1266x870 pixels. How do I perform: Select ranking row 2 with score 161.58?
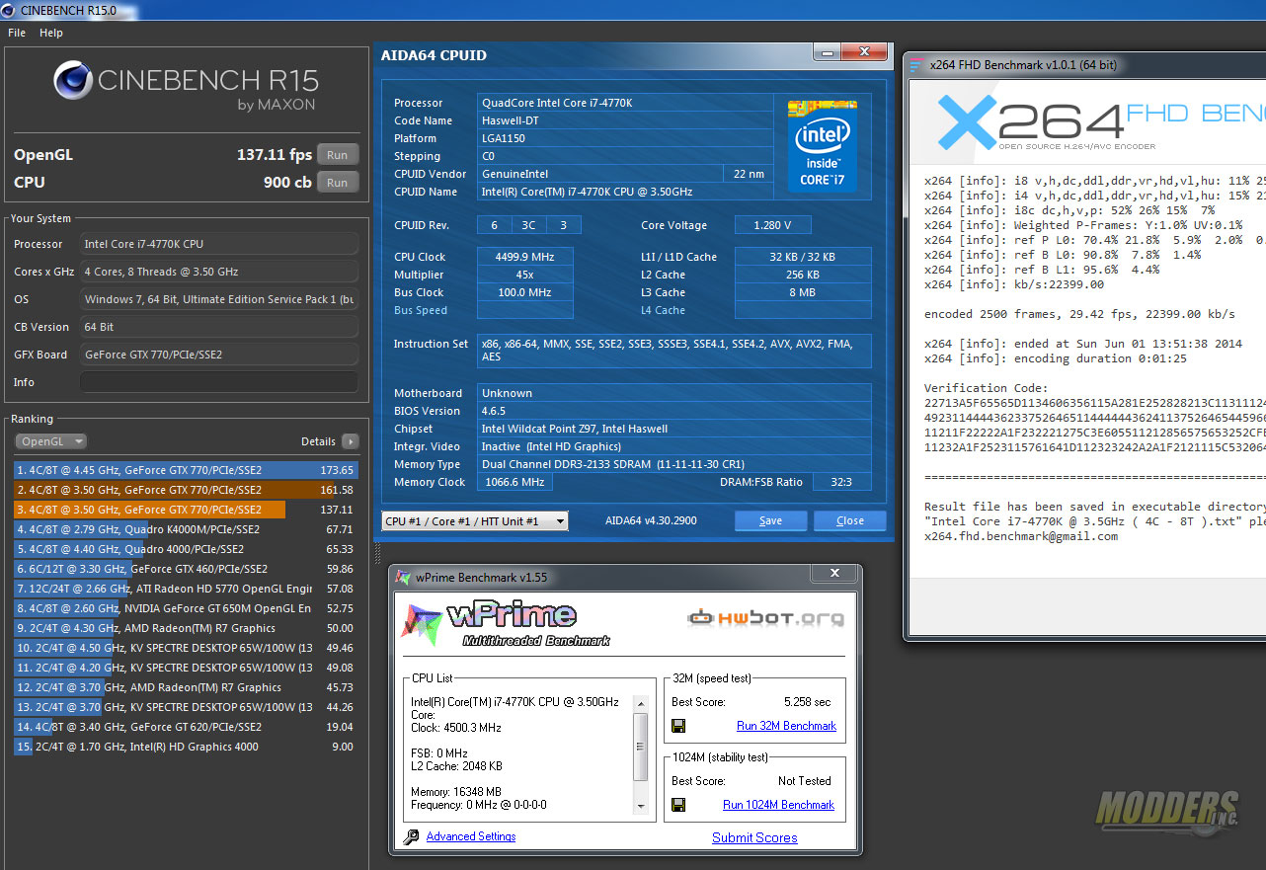tap(186, 490)
